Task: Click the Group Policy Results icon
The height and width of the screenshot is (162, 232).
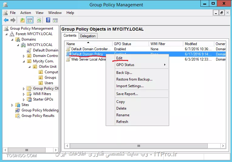Action: tap(18, 116)
